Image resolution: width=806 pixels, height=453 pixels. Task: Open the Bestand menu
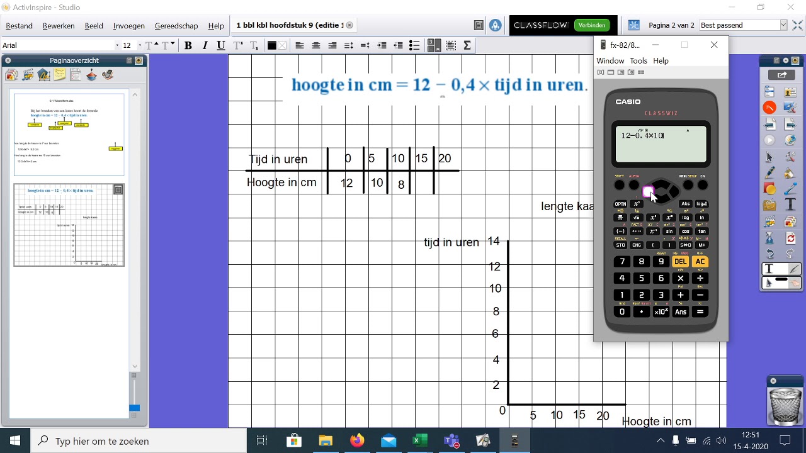pyautogui.click(x=19, y=26)
